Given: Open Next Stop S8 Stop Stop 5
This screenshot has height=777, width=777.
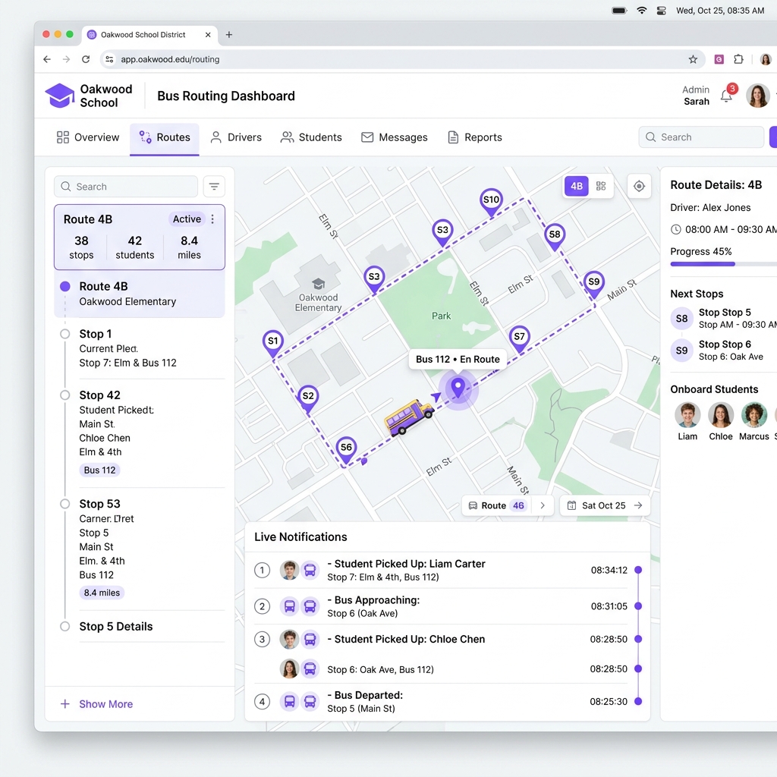Looking at the screenshot, I should [723, 319].
